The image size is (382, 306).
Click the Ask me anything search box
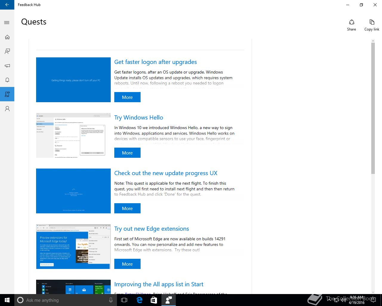click(65, 300)
